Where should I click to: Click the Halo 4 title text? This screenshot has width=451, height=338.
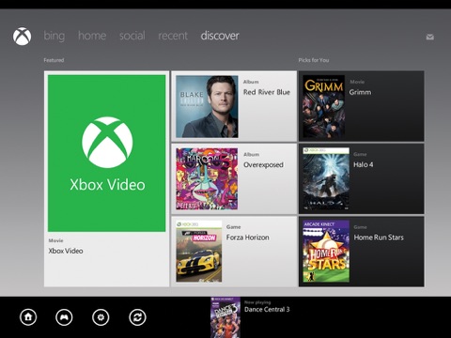[364, 164]
